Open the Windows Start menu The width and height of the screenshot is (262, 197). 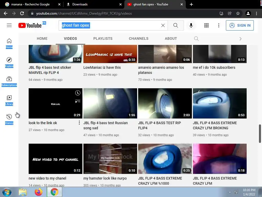[7, 192]
